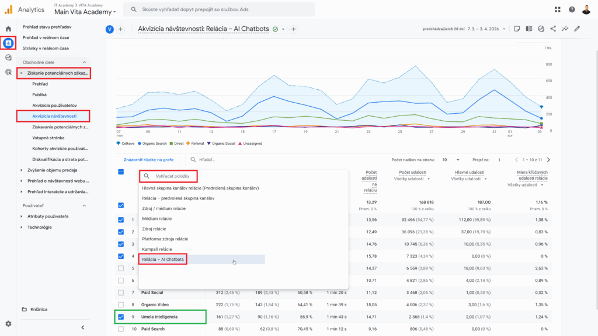Screen dimensions: 598x336
Task: Uncheck the Umela Inteligencia row checkbox
Action: 121,317
